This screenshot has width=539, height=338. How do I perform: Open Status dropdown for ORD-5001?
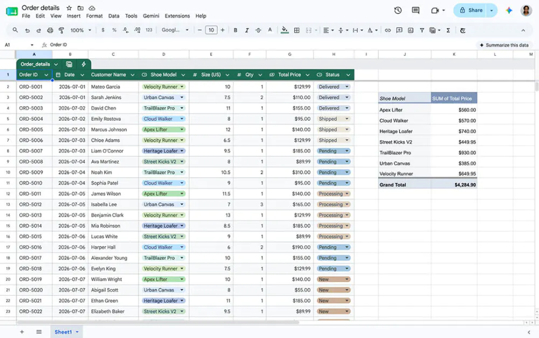tap(347, 87)
